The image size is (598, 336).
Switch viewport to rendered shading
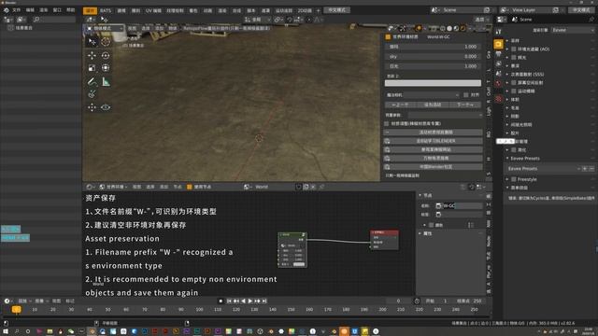463,28
